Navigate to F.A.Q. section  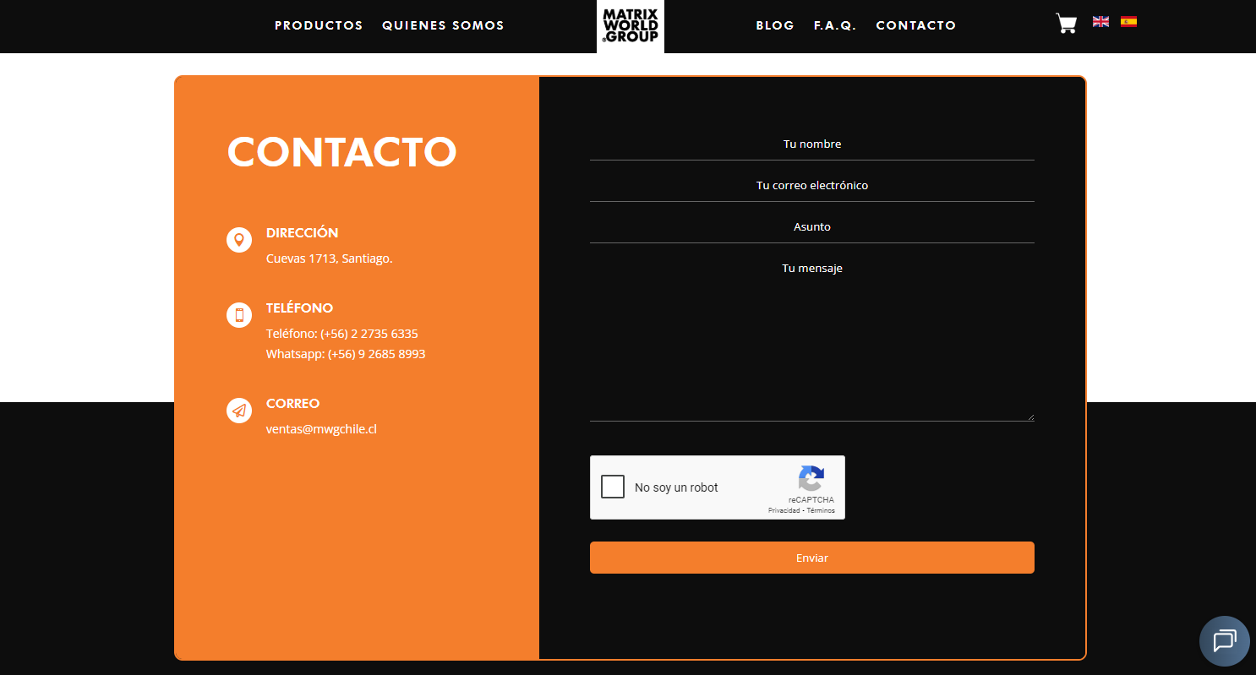(835, 25)
